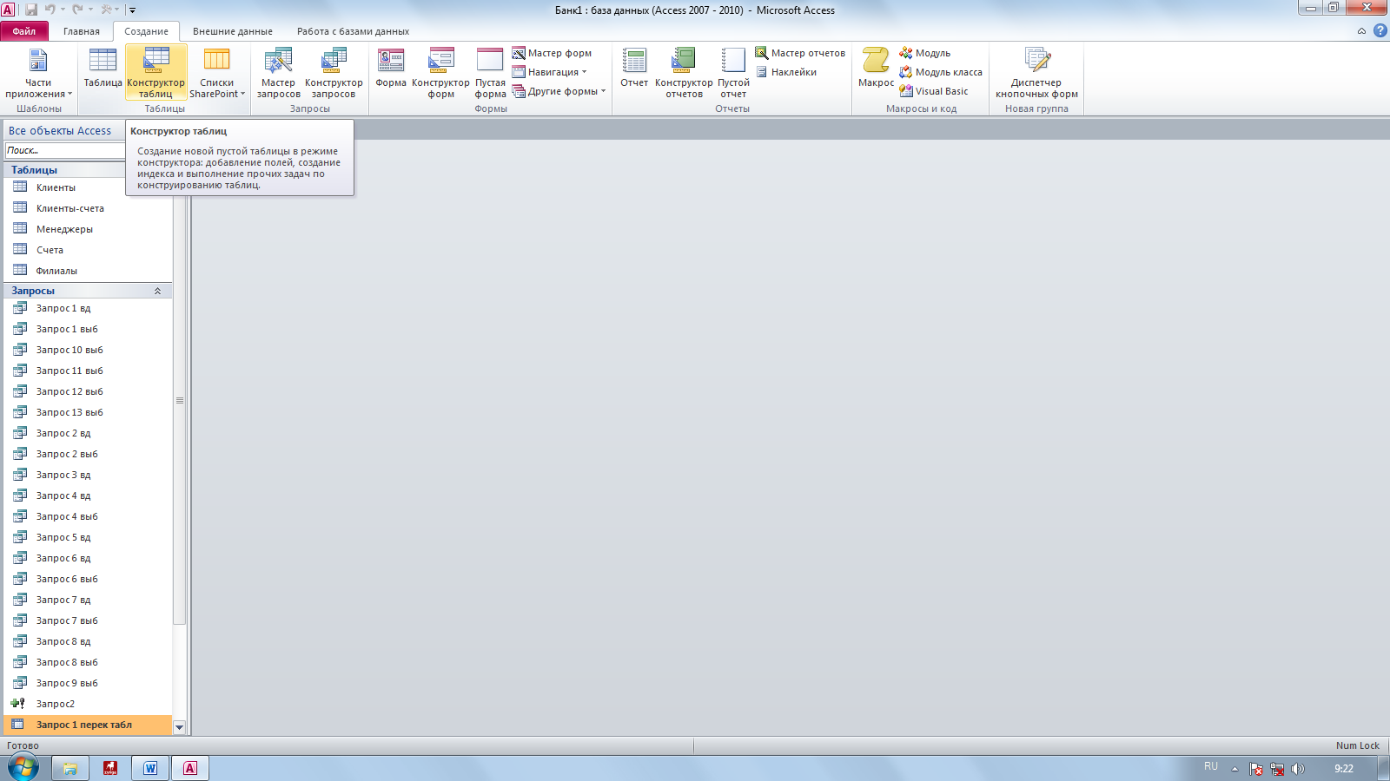
Task: Open Конструктор таблиц table designer
Action: pos(156,73)
